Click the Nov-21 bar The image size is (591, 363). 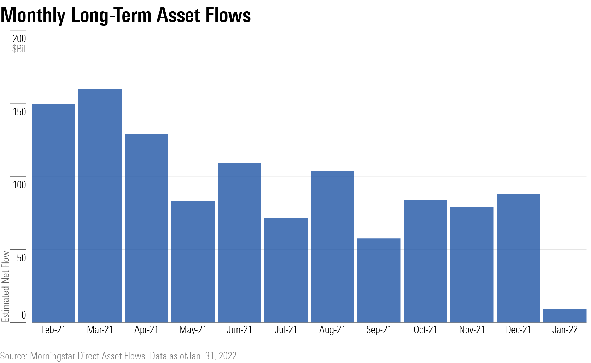click(x=472, y=265)
